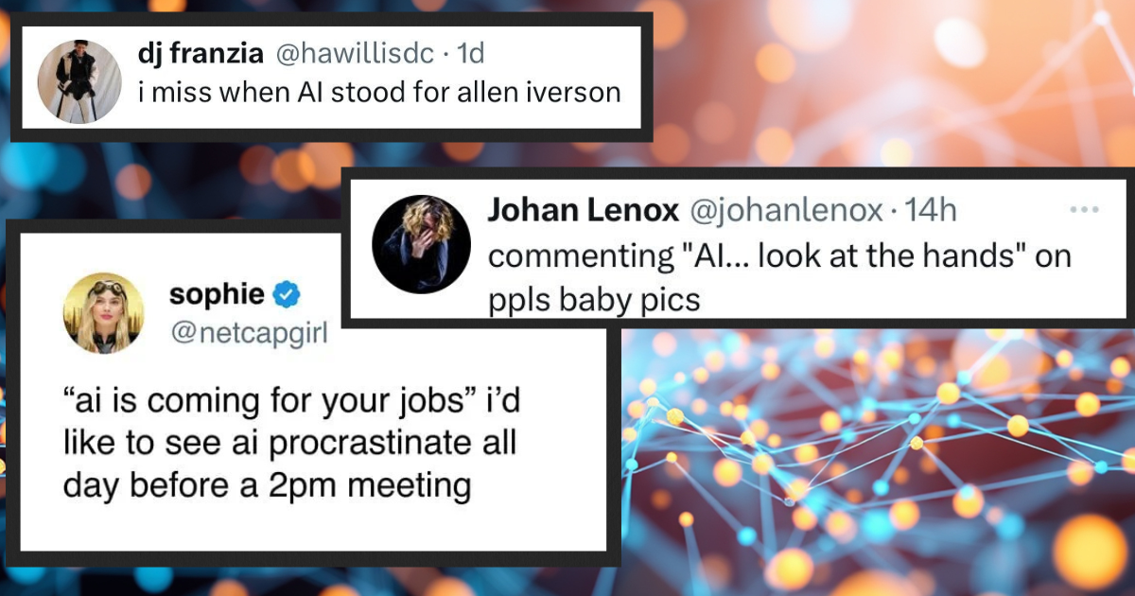
Task: Open the 14h timestamp on Johan Lenox's tweet
Action: click(931, 211)
